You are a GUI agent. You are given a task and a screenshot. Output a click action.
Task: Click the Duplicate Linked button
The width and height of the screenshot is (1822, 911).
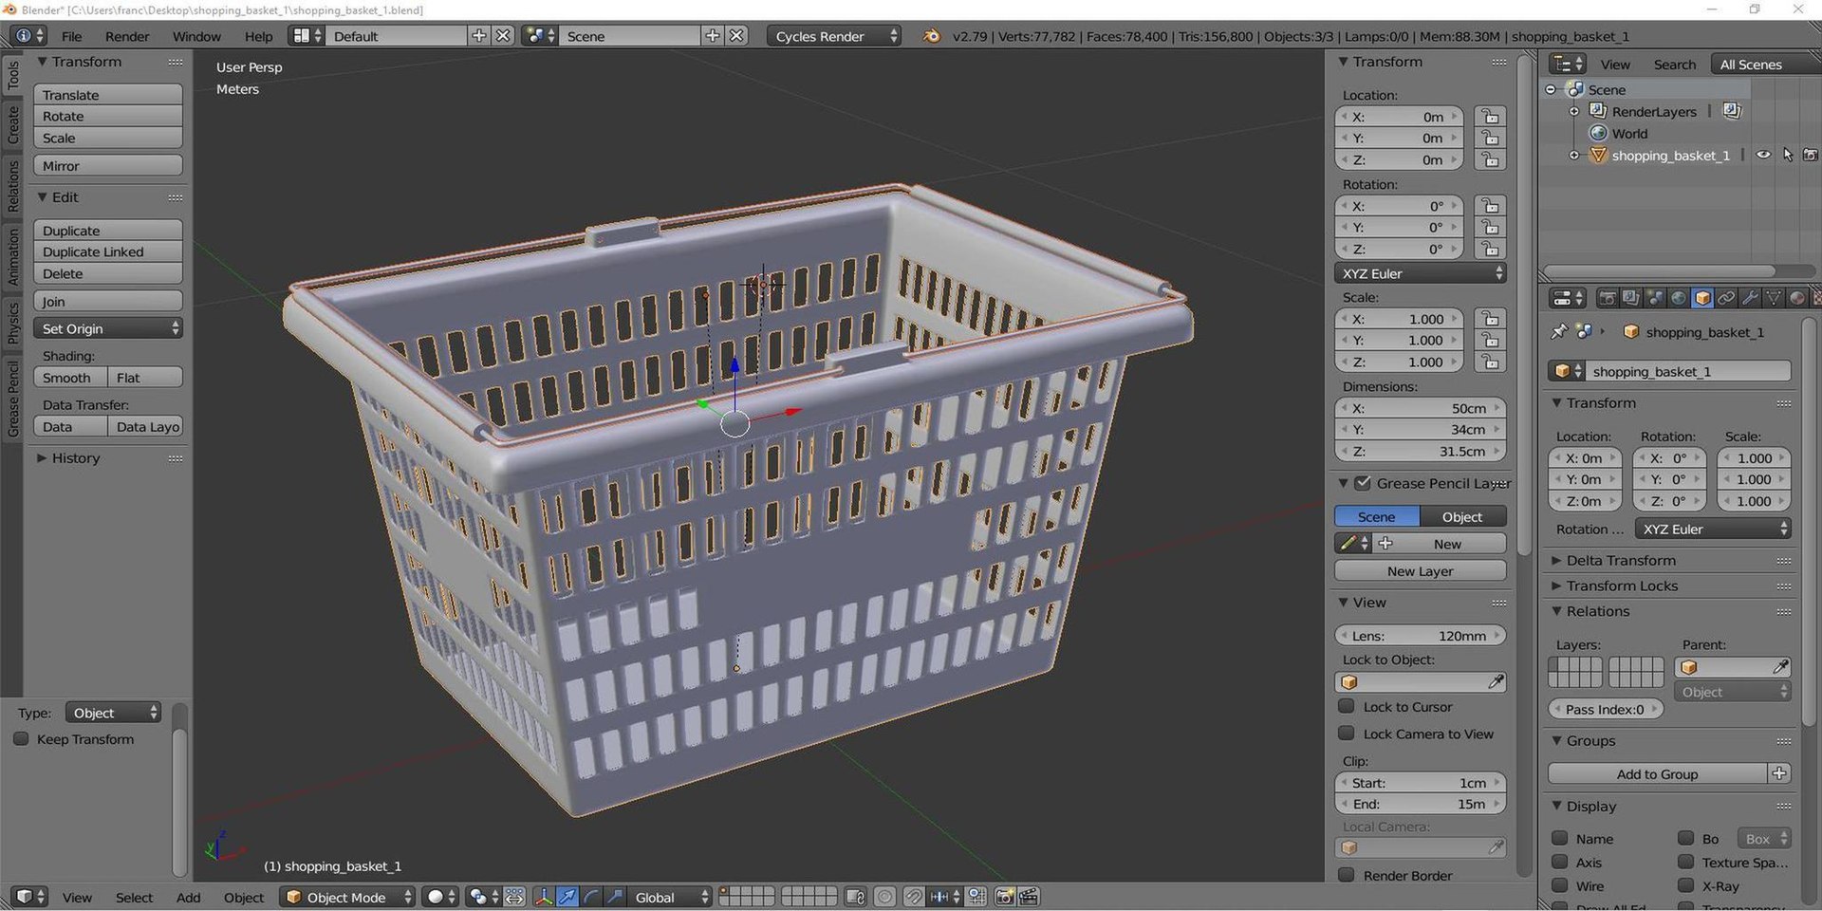coord(108,251)
